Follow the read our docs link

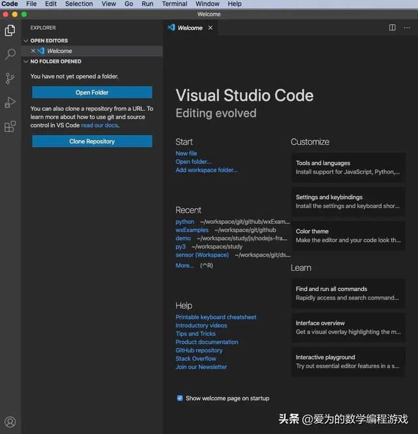99,125
